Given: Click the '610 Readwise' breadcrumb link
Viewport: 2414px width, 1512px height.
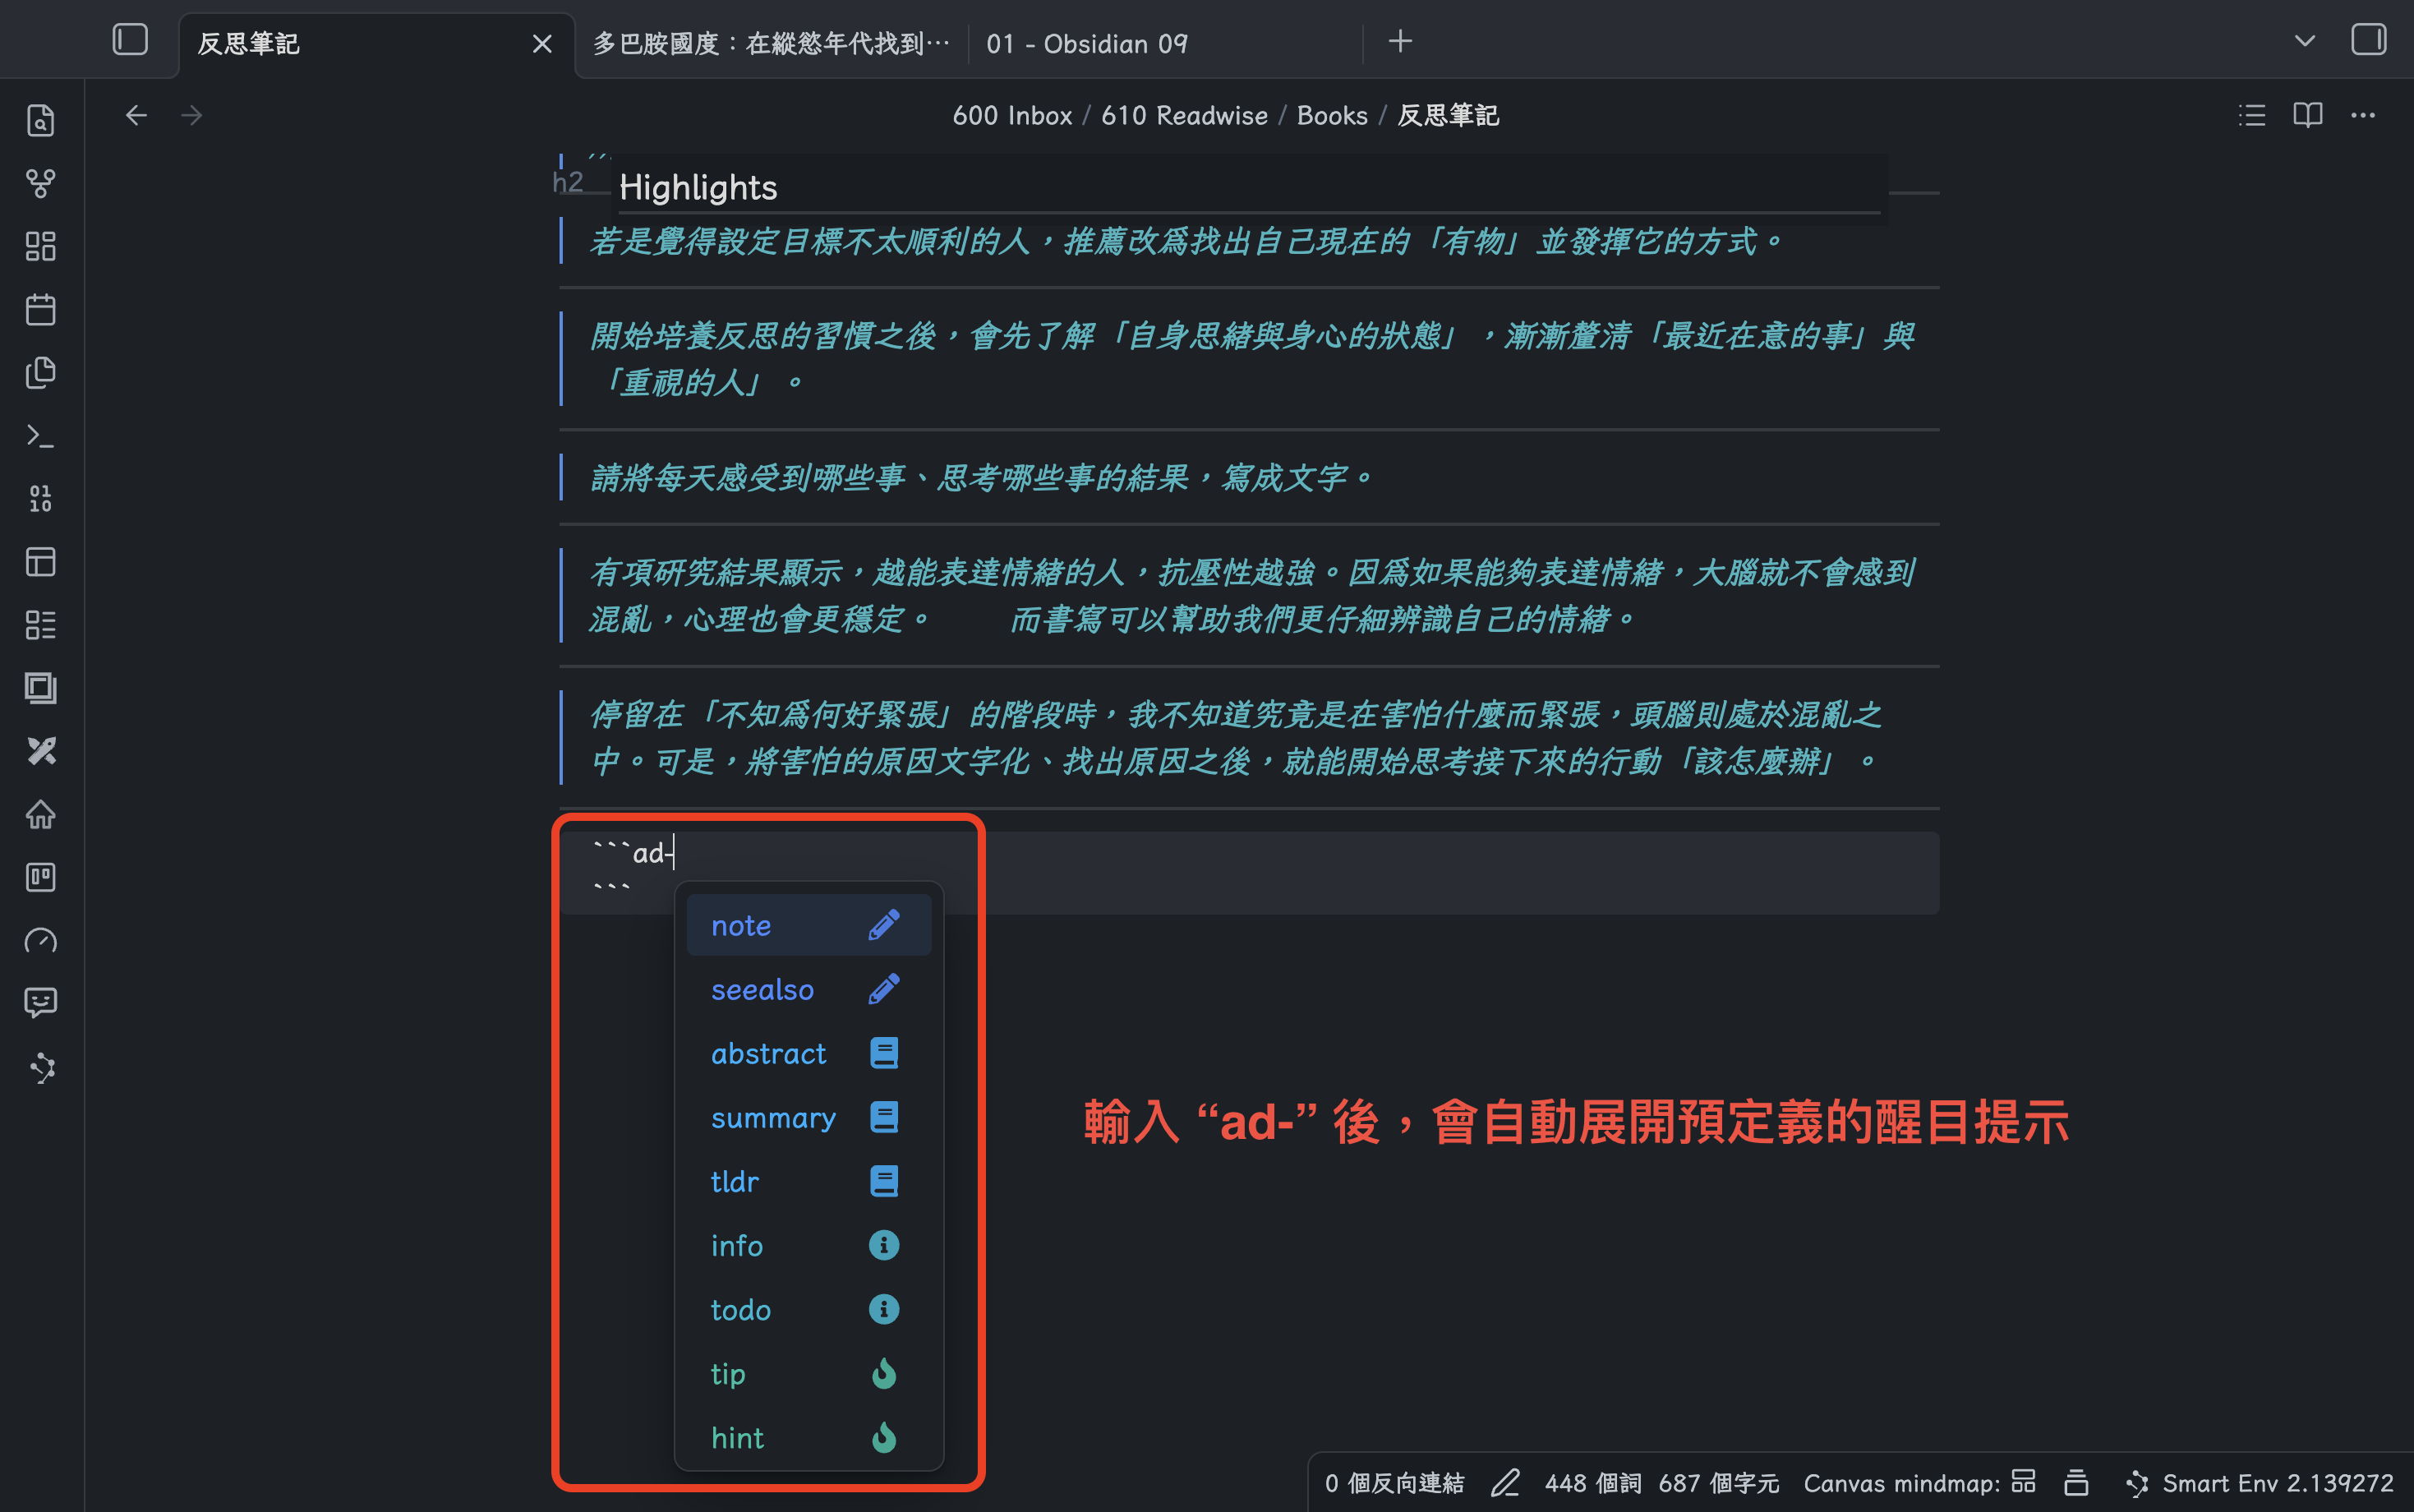Looking at the screenshot, I should click(1183, 116).
